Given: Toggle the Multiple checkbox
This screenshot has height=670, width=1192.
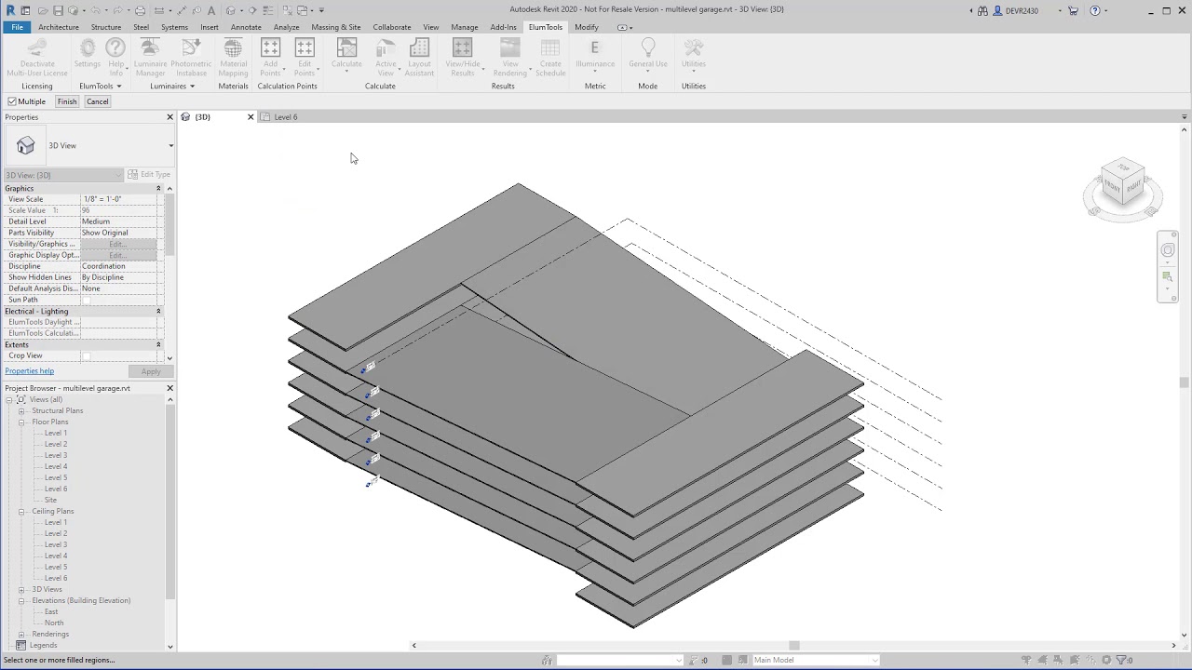Looking at the screenshot, I should [12, 101].
